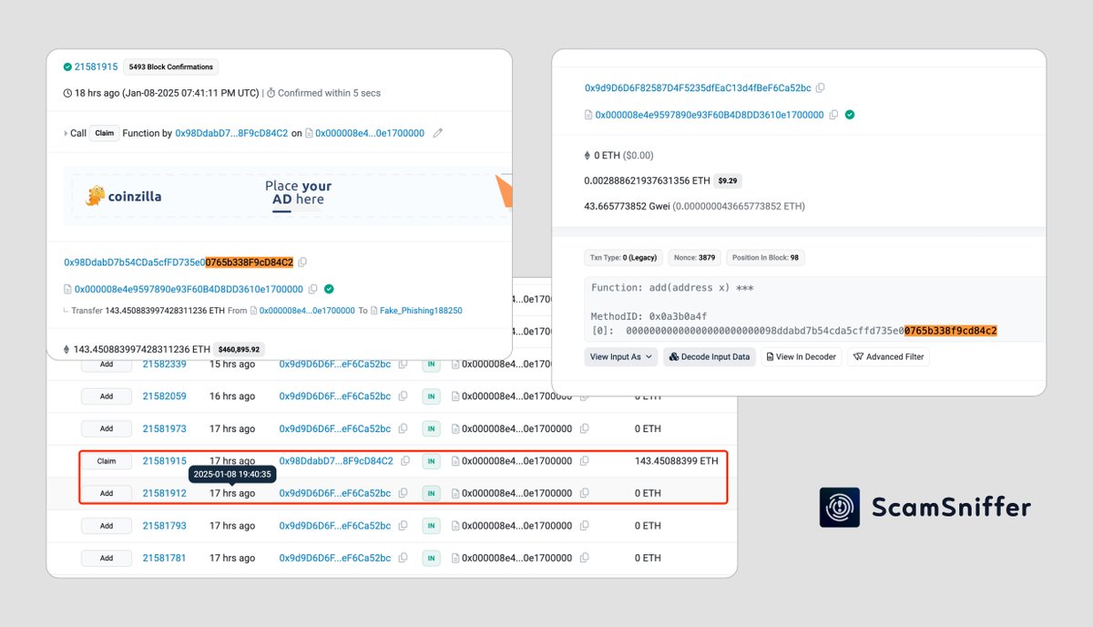Copy To address in block 21581973 row
Viewport: 1093px width, 627px height.
pyautogui.click(x=585, y=428)
